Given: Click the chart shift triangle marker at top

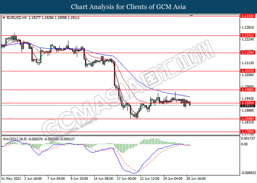Looking at the screenshot, I should (x=191, y=16).
